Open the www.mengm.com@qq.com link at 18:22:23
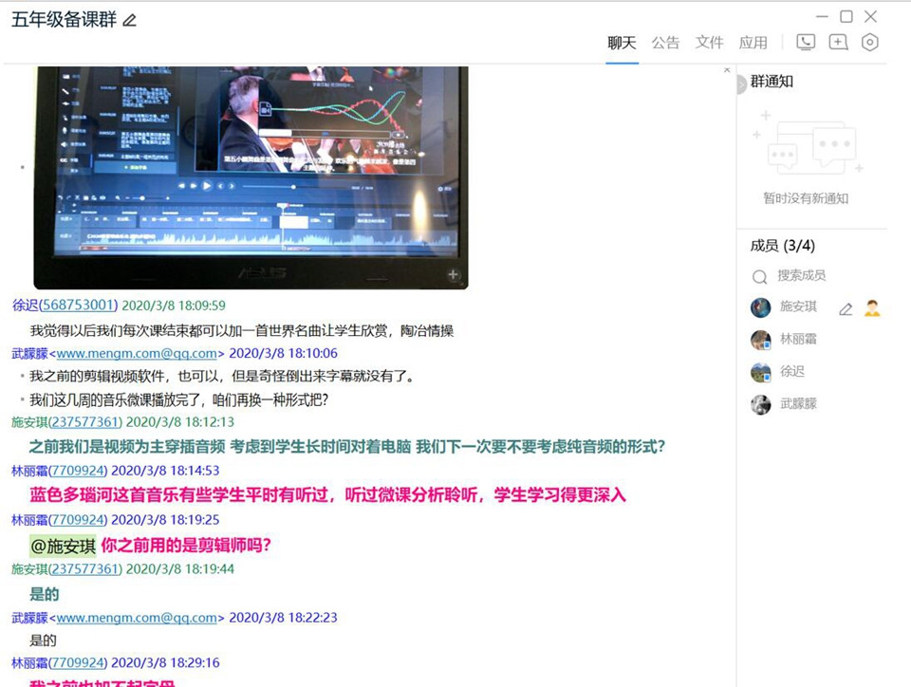Screen dimensions: 911x687 pos(137,618)
